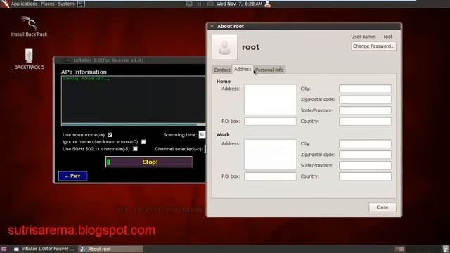The height and width of the screenshot is (253, 450).
Task: Click the Home Address text area
Action: (270, 100)
